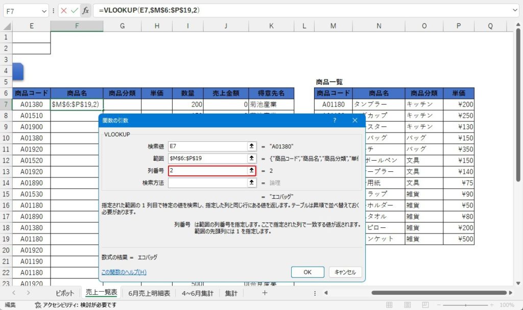Open the 6月売上明細表 sheet tab
Image resolution: width=523 pixels, height=310 pixels.
point(149,293)
